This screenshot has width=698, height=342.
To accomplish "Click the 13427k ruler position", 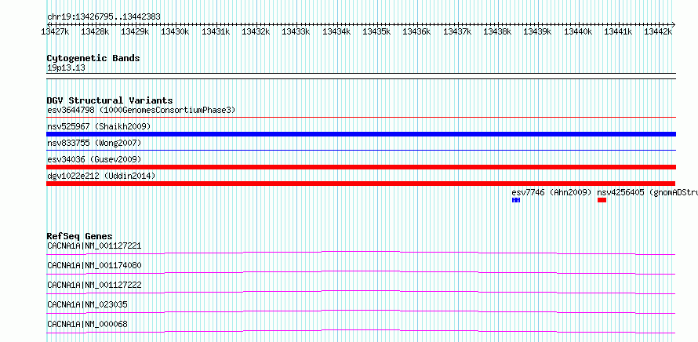I will click(x=55, y=31).
